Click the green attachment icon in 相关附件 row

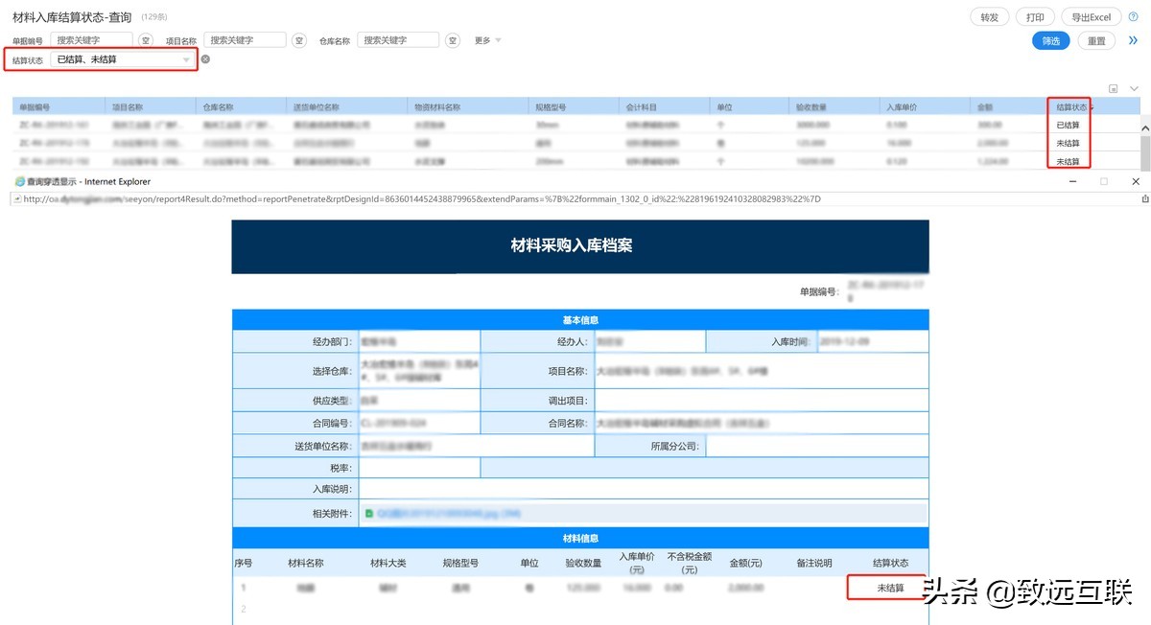click(x=369, y=513)
